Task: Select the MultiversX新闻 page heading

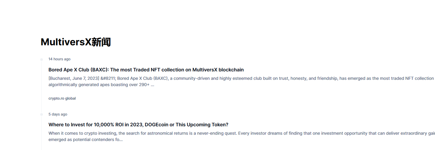Action: [76, 42]
